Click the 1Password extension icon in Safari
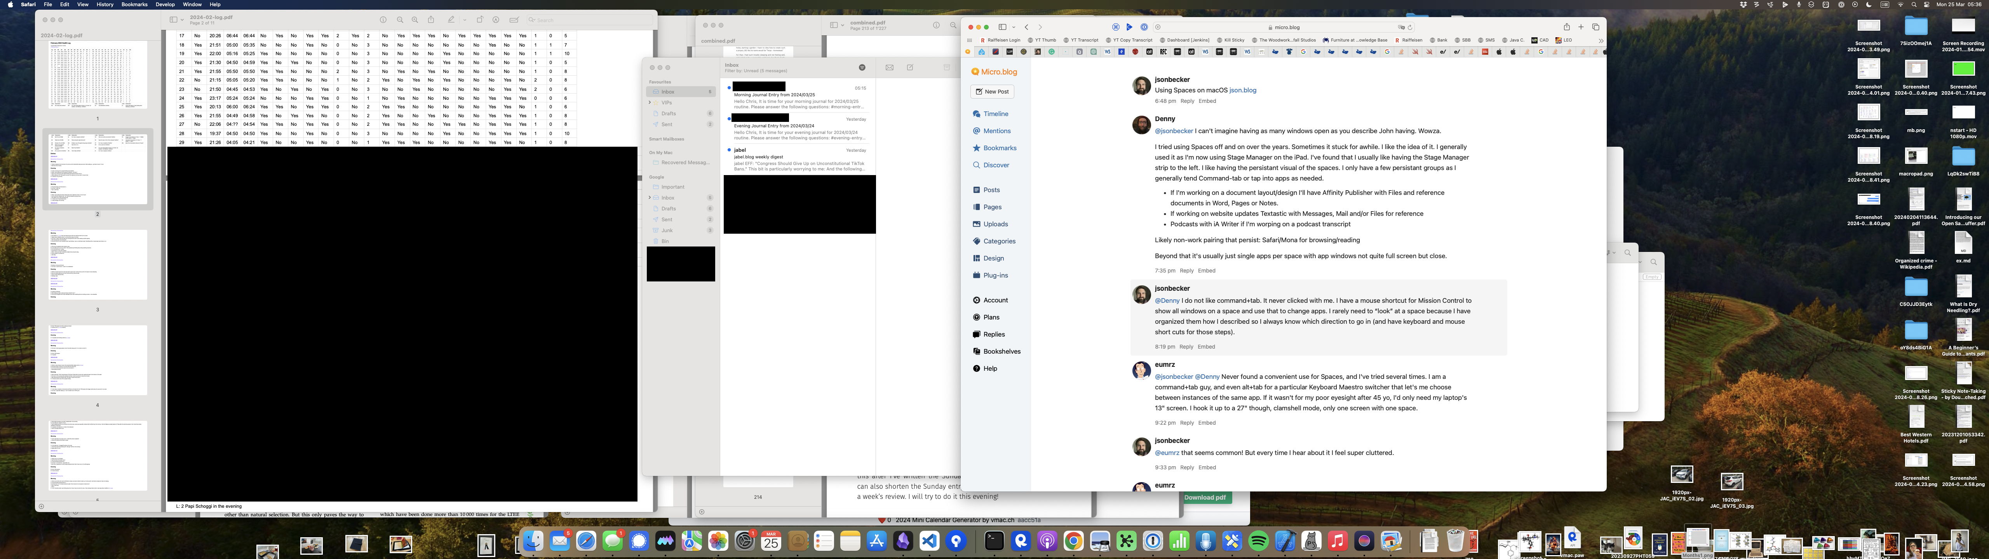Viewport: 1989px width, 559px height. (1144, 27)
